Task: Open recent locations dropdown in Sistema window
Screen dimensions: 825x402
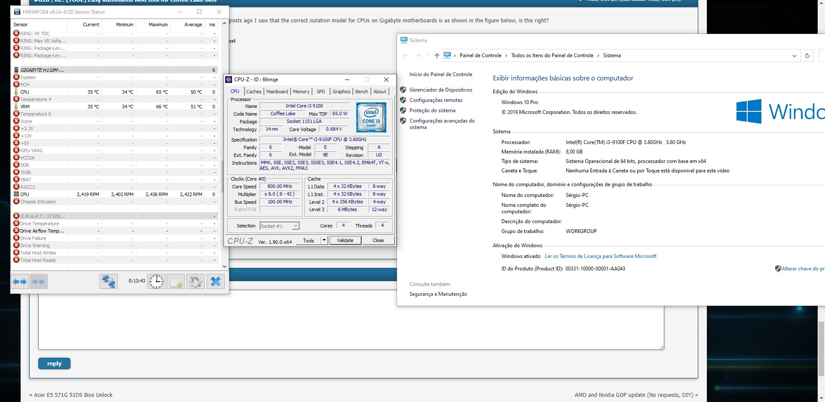Action: (x=428, y=55)
